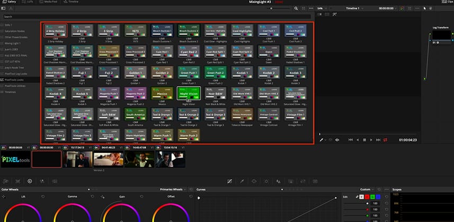Image resolution: width=454 pixels, height=222 pixels.
Task: Toggle the viewer image wipe icon
Action: coord(319,14)
